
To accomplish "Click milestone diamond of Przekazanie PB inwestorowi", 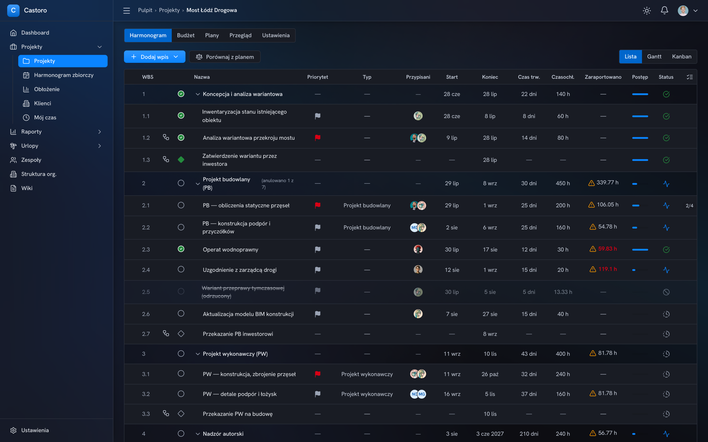I will point(181,334).
